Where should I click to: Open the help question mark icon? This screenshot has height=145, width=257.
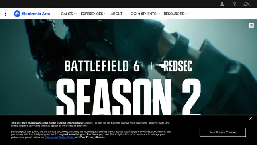[235, 4]
